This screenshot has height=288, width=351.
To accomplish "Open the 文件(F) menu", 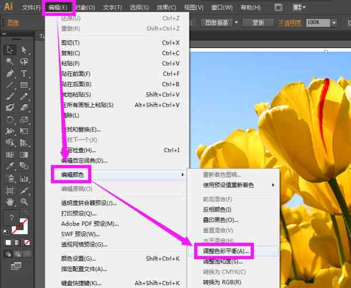I will click(31, 8).
